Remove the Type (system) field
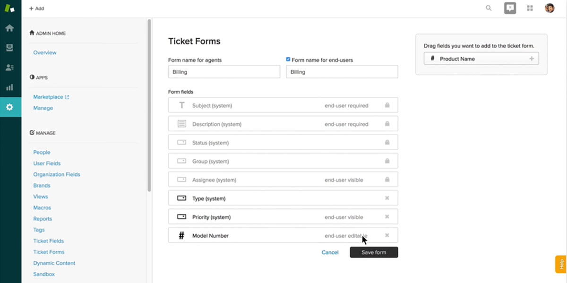This screenshot has height=283, width=567. (x=387, y=198)
